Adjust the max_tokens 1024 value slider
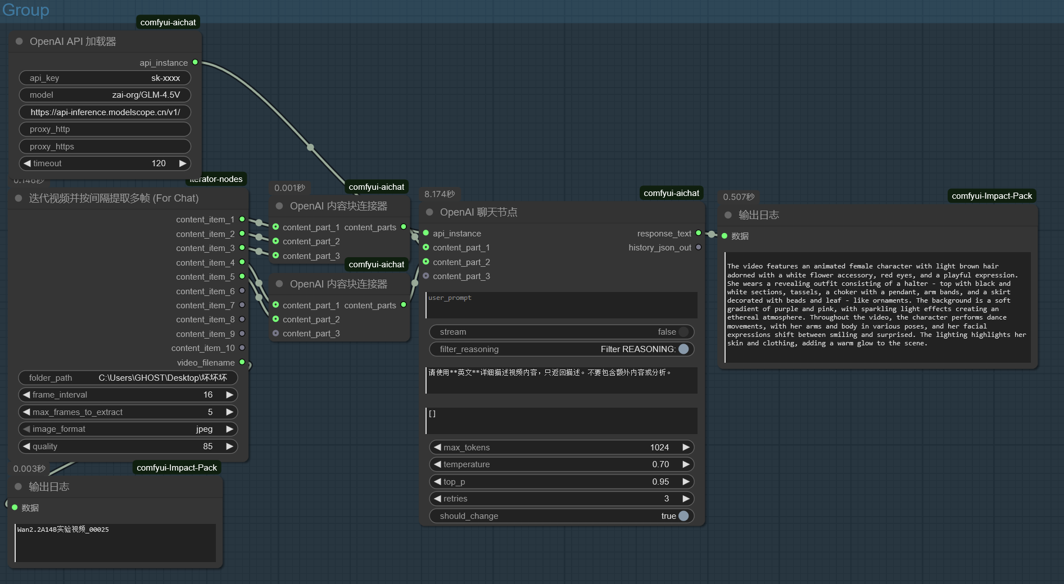 pos(562,448)
